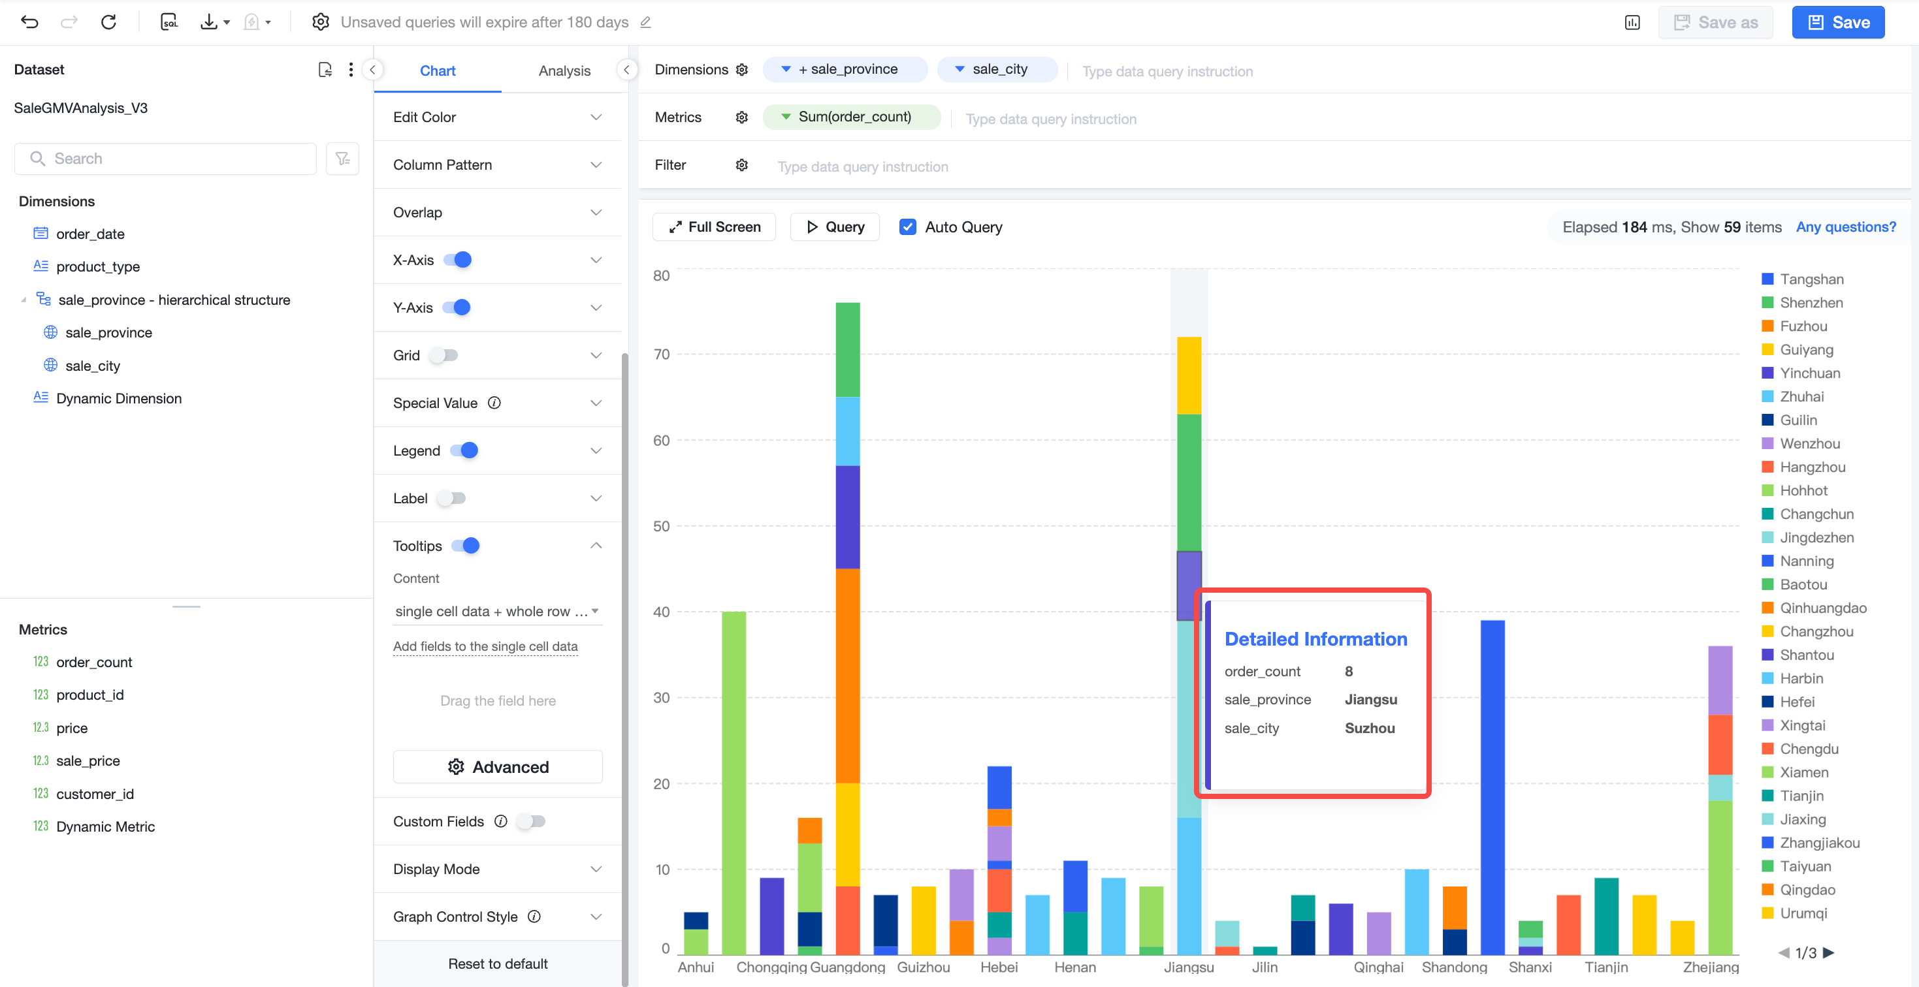The height and width of the screenshot is (987, 1919).
Task: Uncheck the Auto Query checkbox
Action: tap(907, 227)
